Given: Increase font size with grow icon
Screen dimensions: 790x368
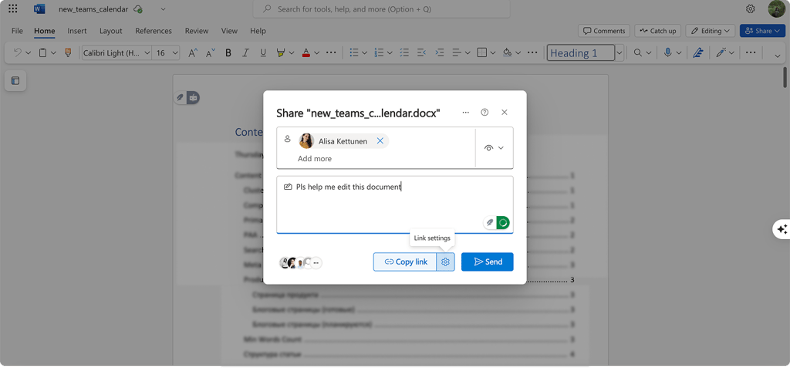Looking at the screenshot, I should 192,52.
